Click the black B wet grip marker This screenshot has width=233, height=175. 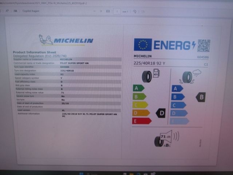tap(201, 97)
